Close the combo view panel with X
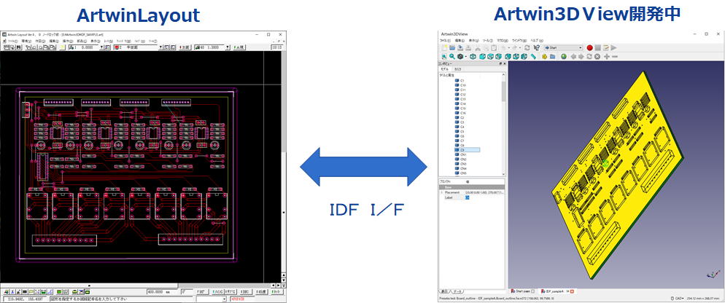Viewport: 725px width, 303px height. pos(505,64)
